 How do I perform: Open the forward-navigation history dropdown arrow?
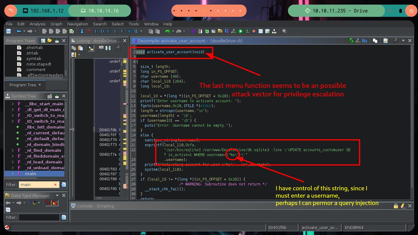pos(35,31)
